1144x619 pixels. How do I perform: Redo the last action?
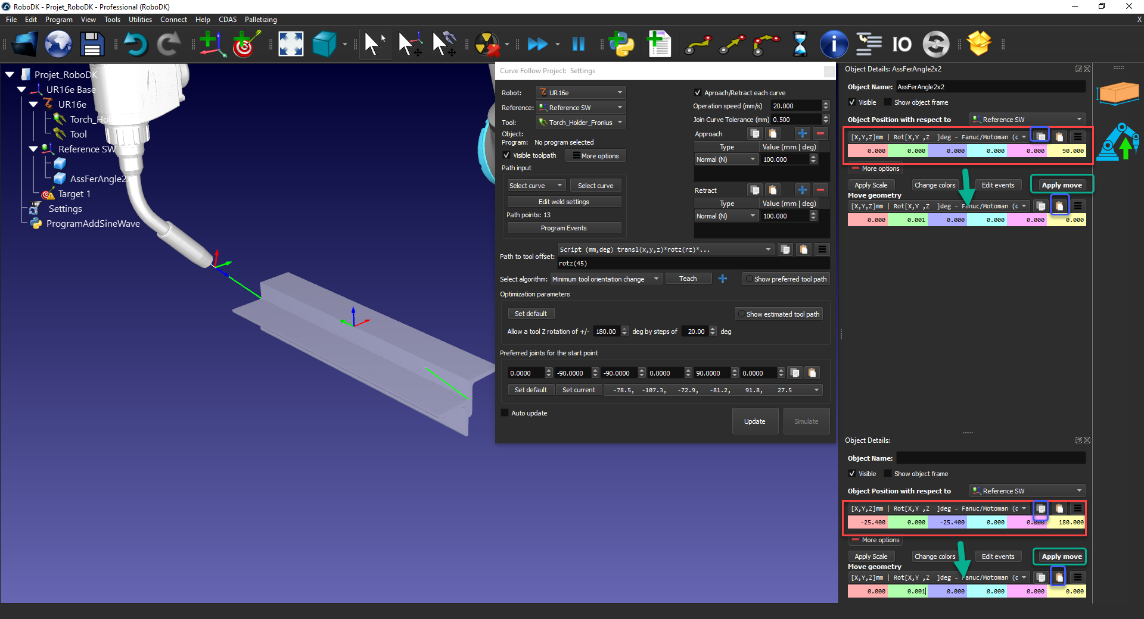(x=169, y=45)
